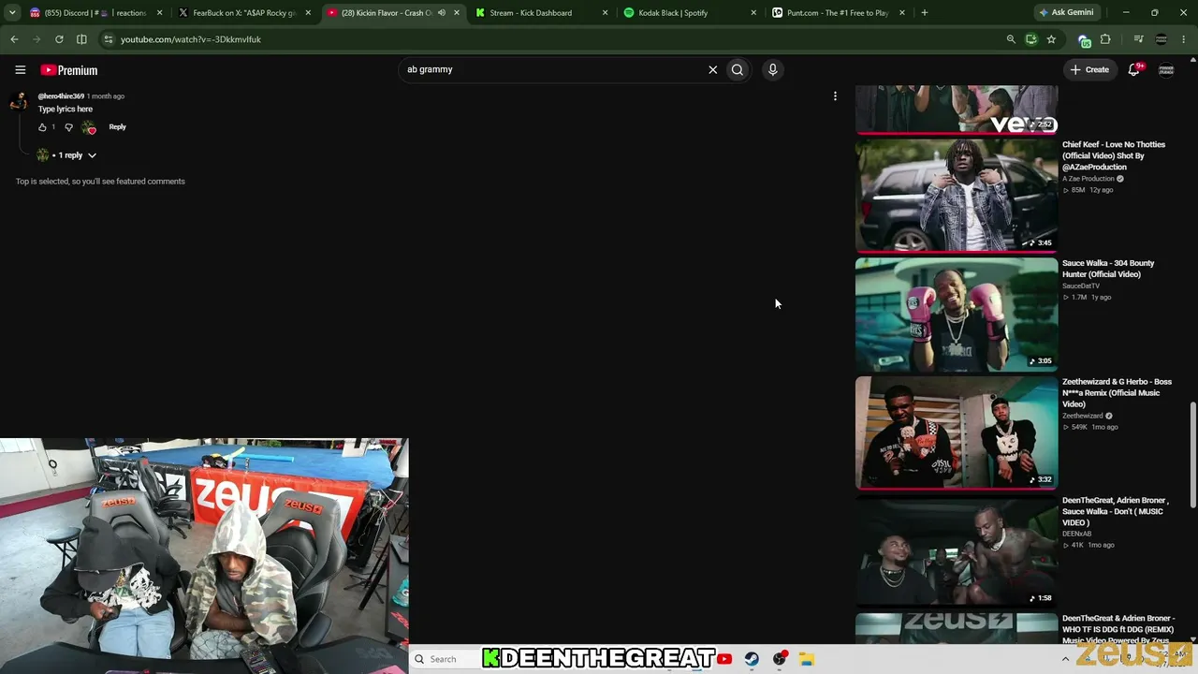Open the Zeethewizard Boss Remix video title
This screenshot has width=1198, height=674.
tap(1117, 393)
